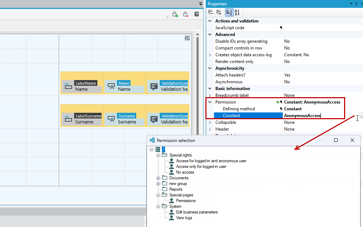Click the lock icon with red X

(x=185, y=14)
